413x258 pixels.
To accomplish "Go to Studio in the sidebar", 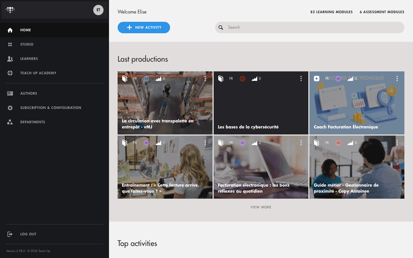I will [54, 44].
